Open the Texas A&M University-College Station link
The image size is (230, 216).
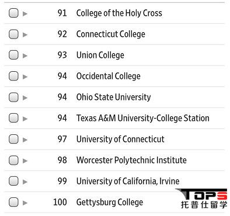click(x=143, y=119)
